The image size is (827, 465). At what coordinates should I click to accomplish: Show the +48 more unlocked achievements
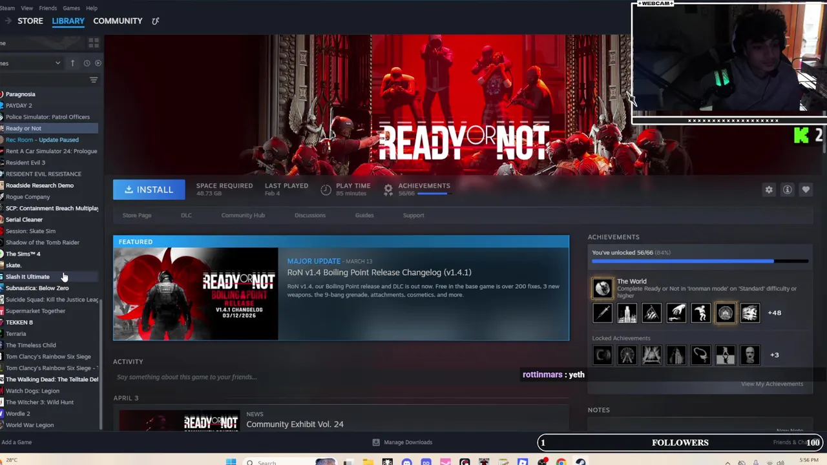[x=774, y=313]
